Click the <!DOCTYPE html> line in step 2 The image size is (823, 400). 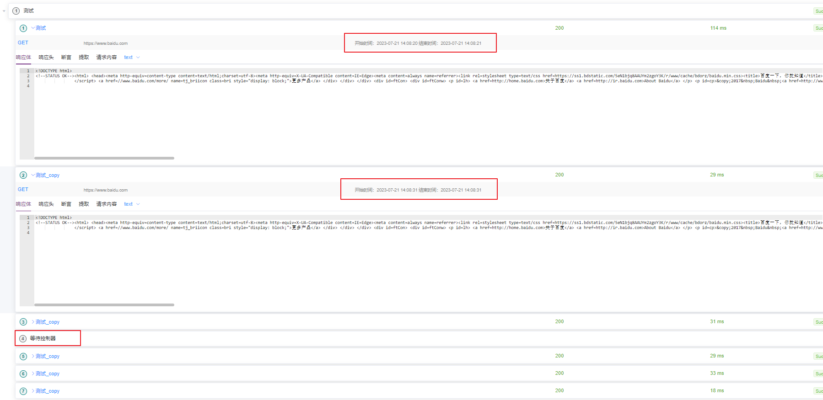[x=54, y=218]
